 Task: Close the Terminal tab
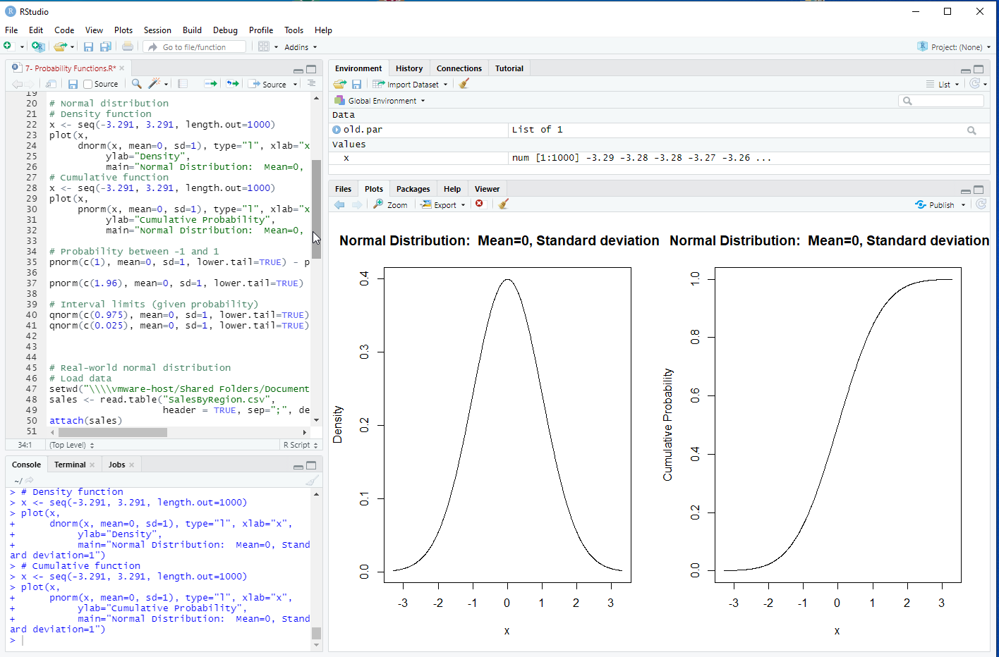coord(92,465)
